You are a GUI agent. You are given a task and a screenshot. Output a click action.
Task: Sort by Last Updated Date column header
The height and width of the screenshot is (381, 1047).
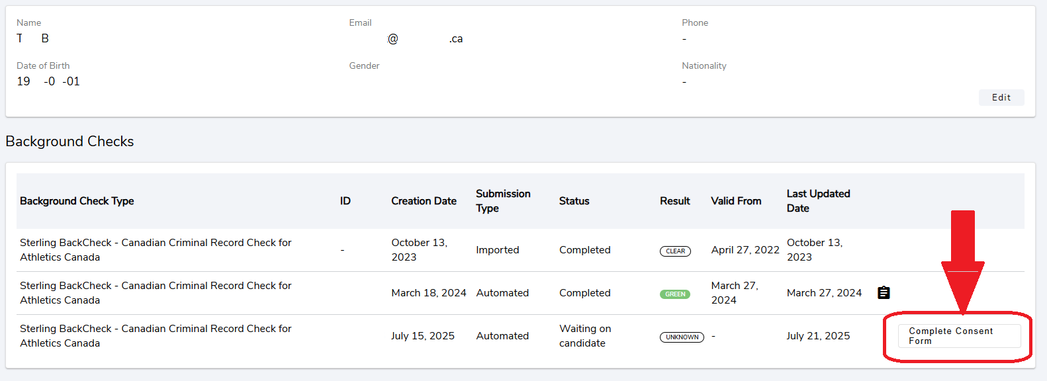click(x=818, y=201)
